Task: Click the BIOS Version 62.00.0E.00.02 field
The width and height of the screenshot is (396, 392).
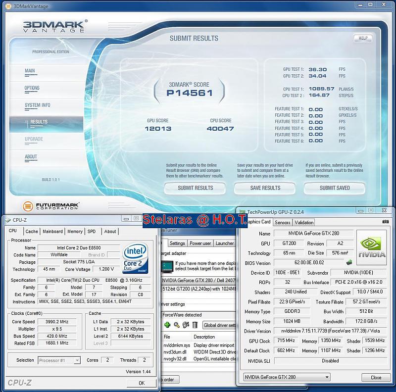Action: (x=309, y=263)
